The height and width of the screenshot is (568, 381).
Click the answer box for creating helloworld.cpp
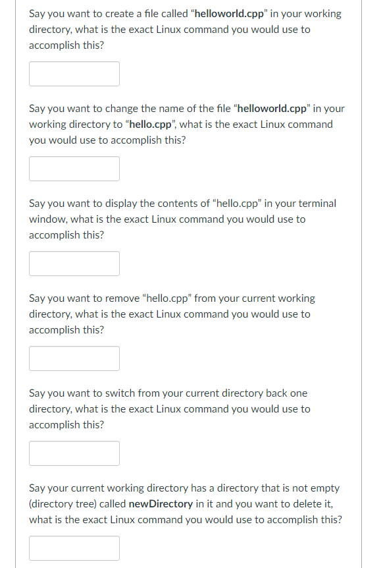point(74,74)
